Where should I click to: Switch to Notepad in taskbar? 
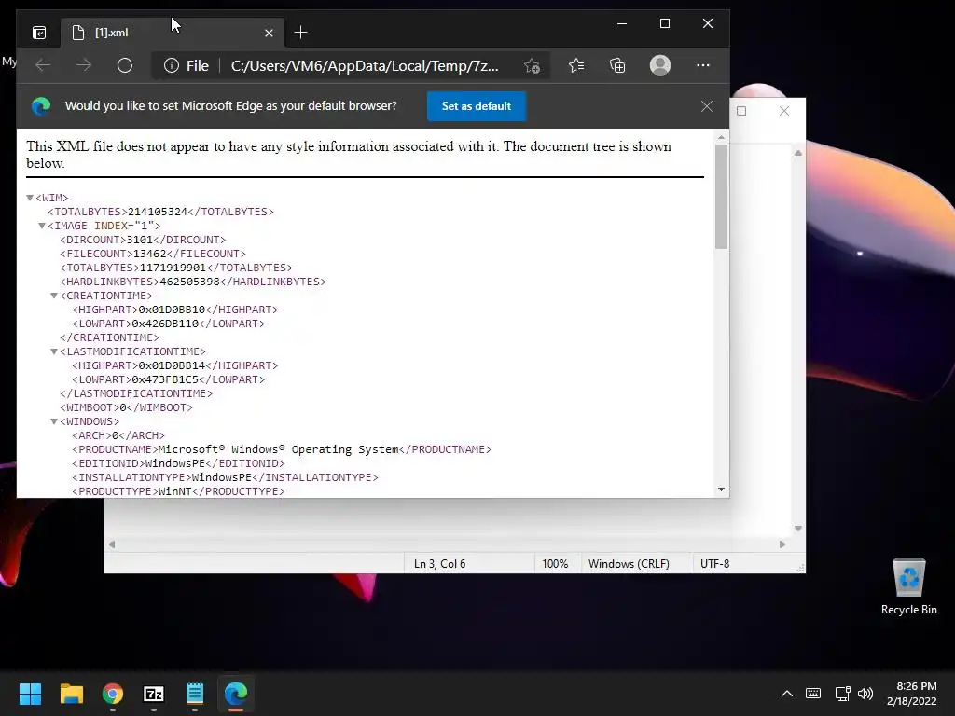coord(195,694)
